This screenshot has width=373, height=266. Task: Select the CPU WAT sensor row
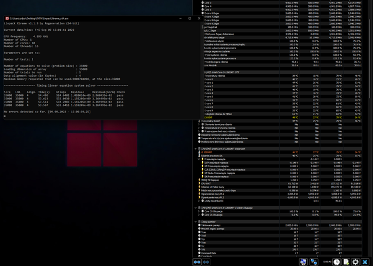point(280,183)
